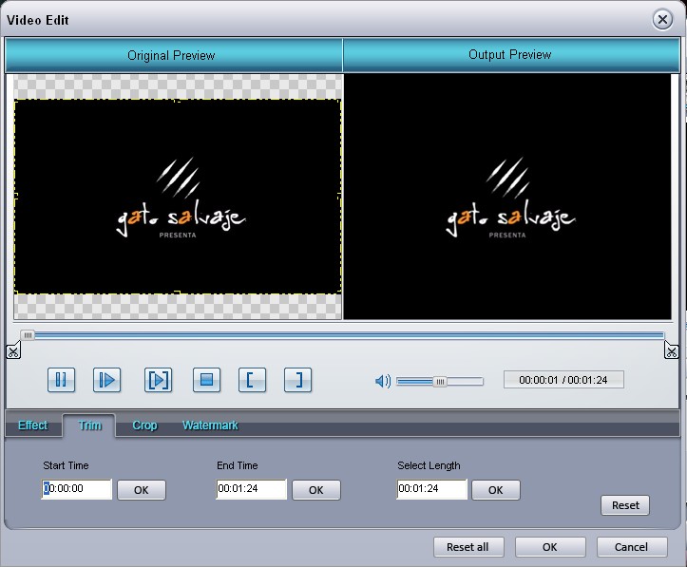Screen dimensions: 687x567
Task: Open the Watermark tab
Action: point(210,425)
